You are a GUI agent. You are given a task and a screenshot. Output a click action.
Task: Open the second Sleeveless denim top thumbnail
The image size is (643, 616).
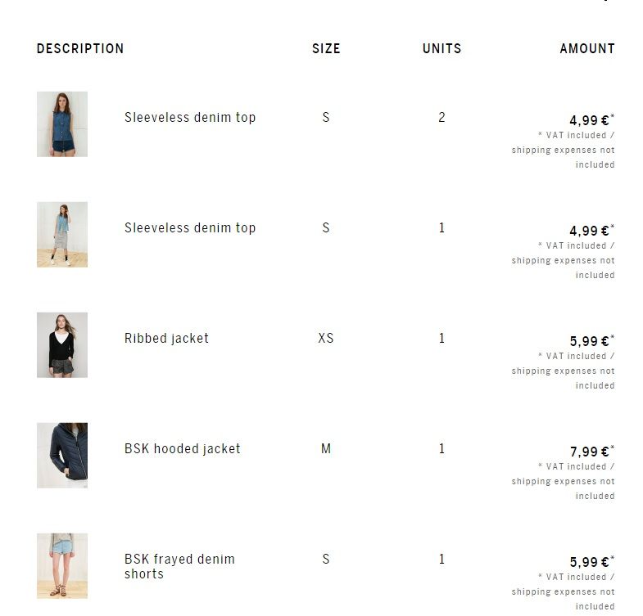[62, 235]
